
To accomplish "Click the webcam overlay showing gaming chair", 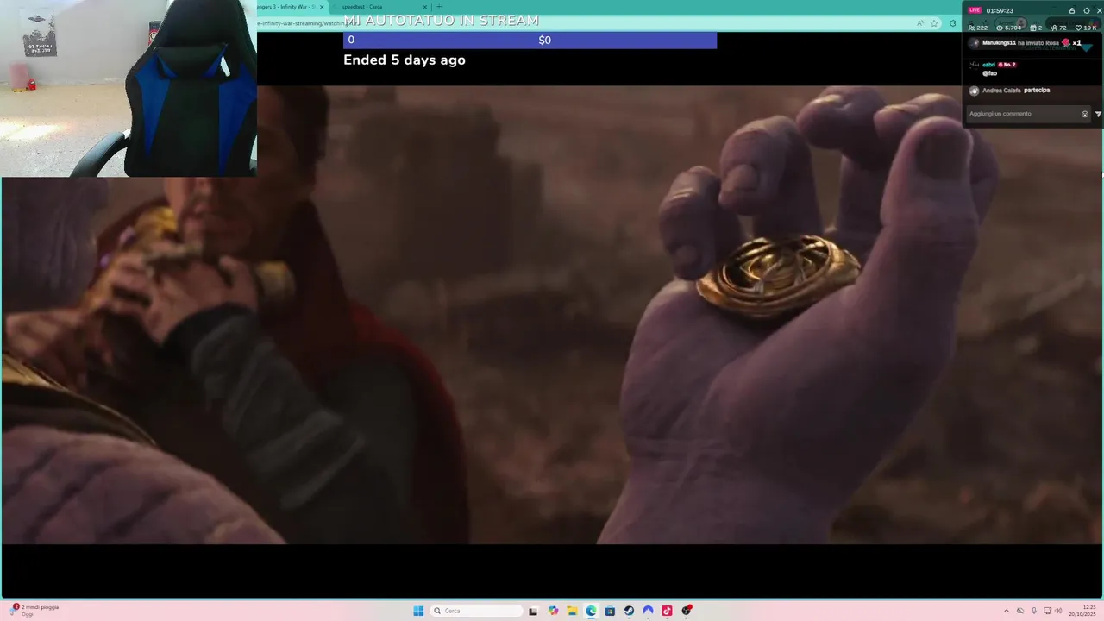I will (129, 88).
